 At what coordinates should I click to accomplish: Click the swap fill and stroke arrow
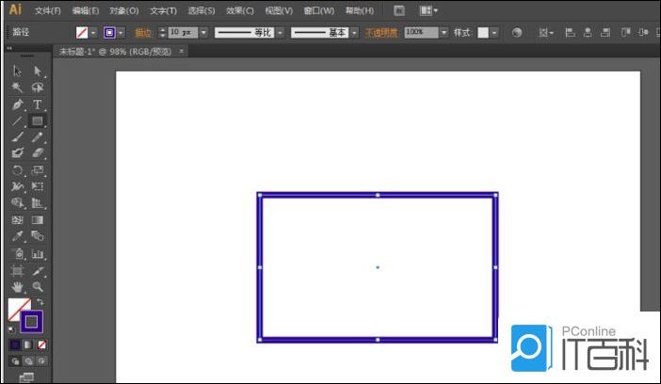tap(40, 302)
